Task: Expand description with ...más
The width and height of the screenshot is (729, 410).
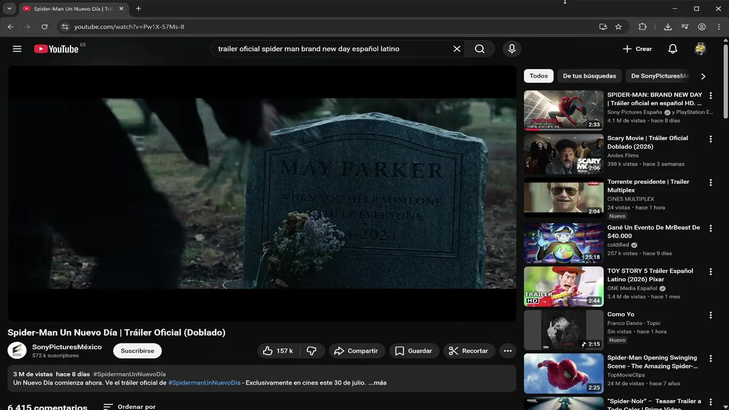Action: click(x=377, y=383)
